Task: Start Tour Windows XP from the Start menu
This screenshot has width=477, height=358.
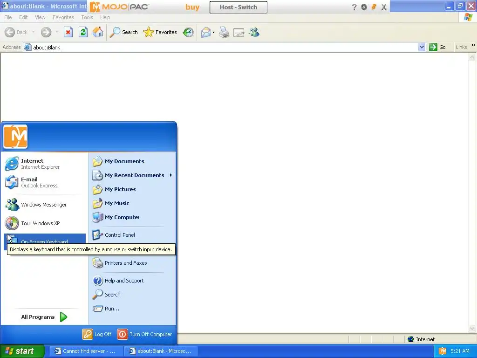Action: click(44, 223)
